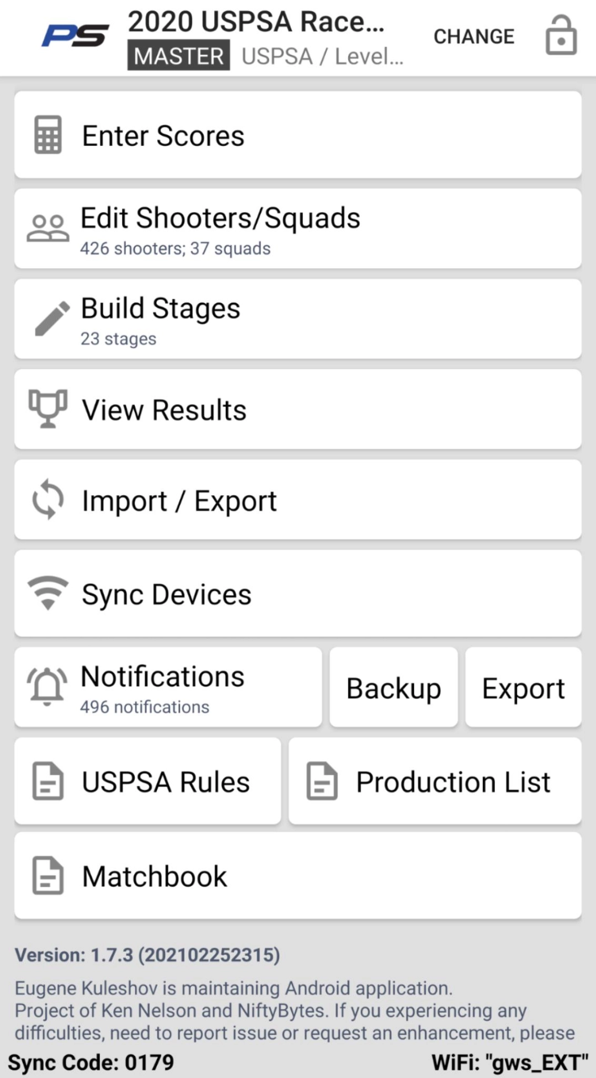Tap the calculator icon for Enter Scores
Viewport: 596px width, 1078px height.
point(48,135)
